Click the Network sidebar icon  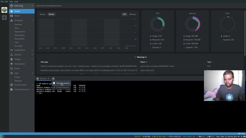12,55
